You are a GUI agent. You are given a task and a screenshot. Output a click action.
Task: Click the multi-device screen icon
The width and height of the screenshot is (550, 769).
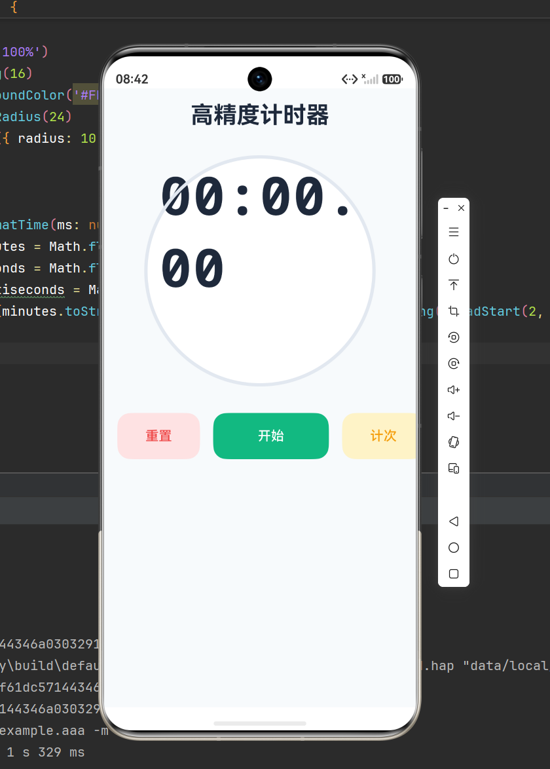click(x=454, y=468)
